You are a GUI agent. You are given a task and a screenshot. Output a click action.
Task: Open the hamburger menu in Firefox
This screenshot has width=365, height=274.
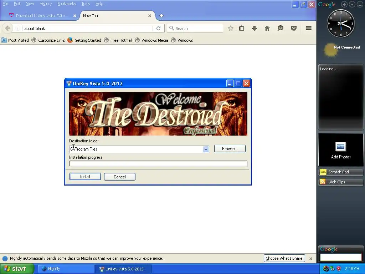coord(309,28)
